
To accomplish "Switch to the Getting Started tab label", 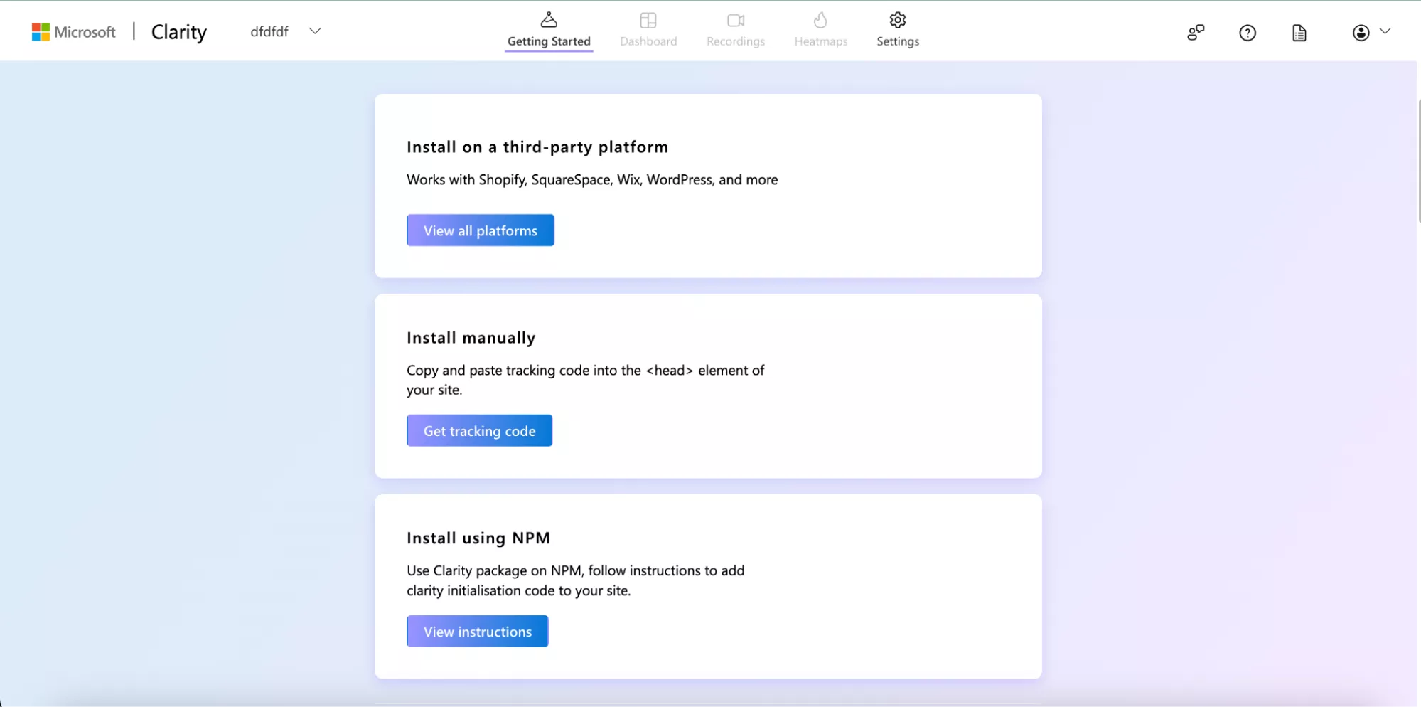I will pyautogui.click(x=548, y=41).
